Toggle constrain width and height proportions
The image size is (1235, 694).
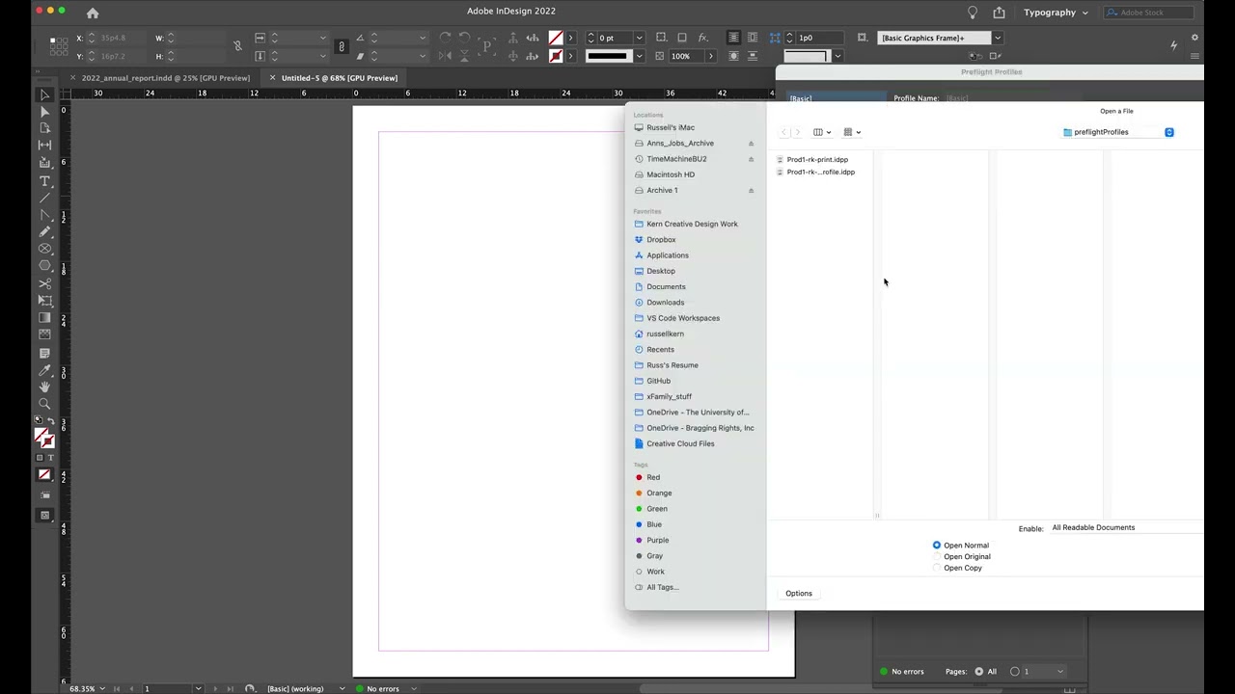(x=237, y=45)
